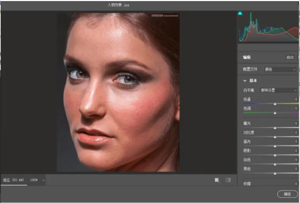Open the 白平衡 white balance dropdown
The image size is (300, 203).
tap(279, 90)
